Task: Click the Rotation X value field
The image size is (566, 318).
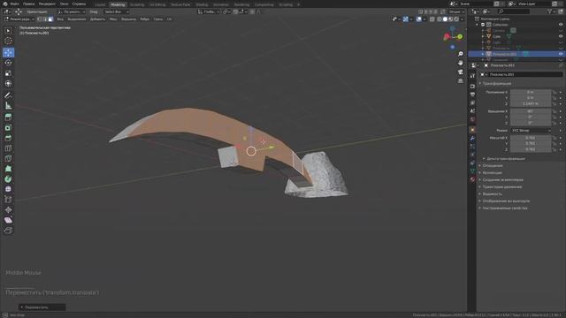Action: [x=531, y=111]
